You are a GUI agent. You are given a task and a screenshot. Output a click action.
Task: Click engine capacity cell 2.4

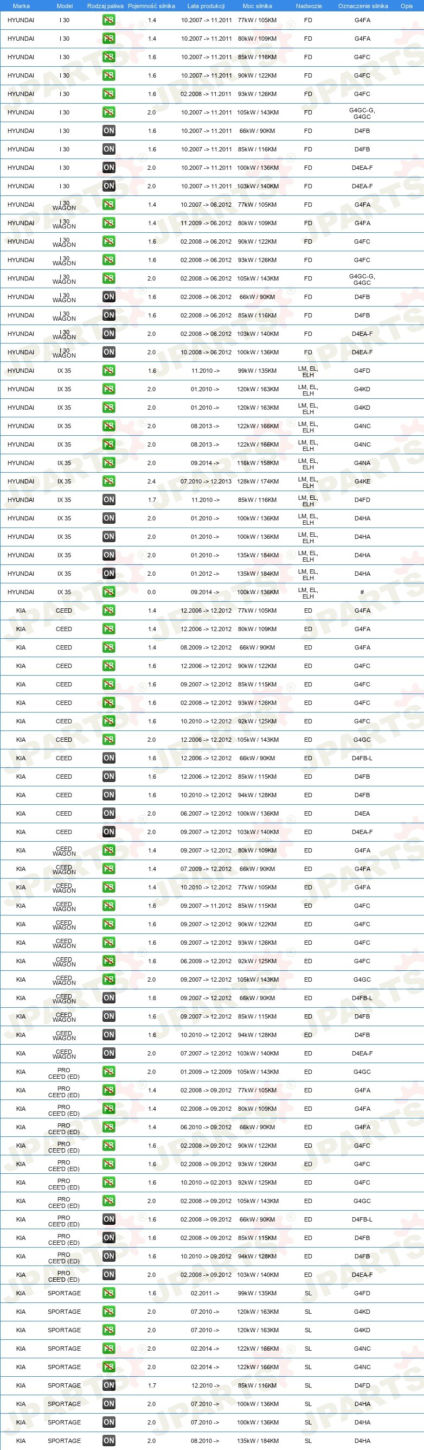click(152, 481)
